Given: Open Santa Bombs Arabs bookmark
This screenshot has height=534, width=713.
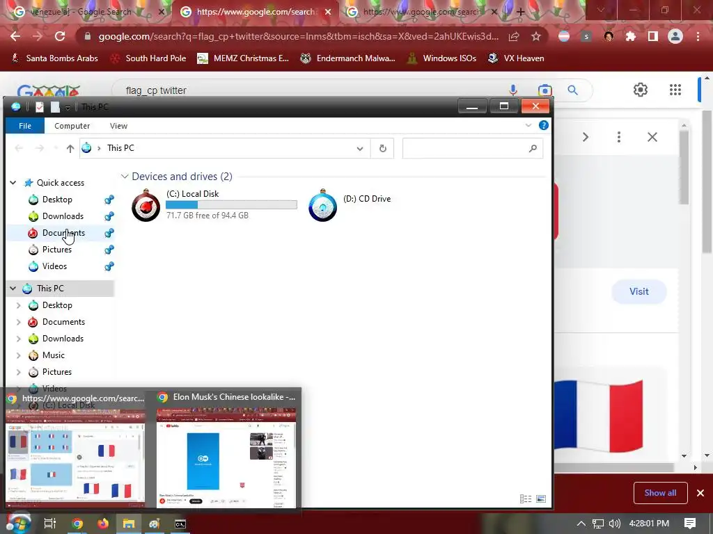Looking at the screenshot, I should pos(54,58).
